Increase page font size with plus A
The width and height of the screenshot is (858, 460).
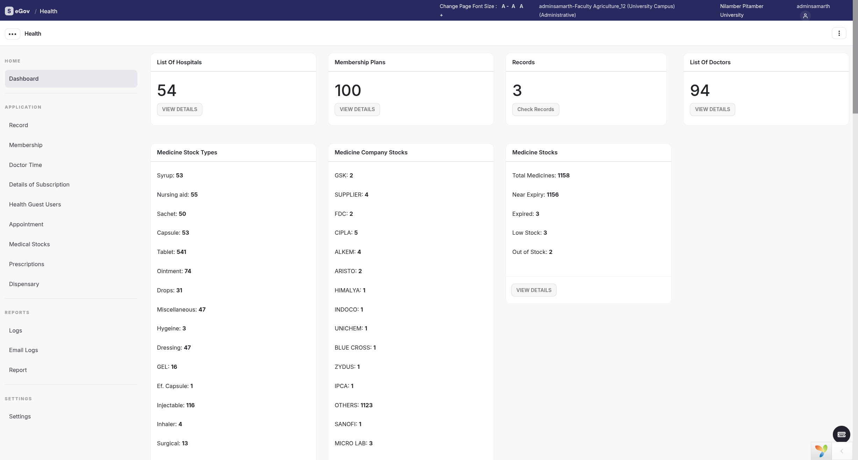tap(521, 6)
